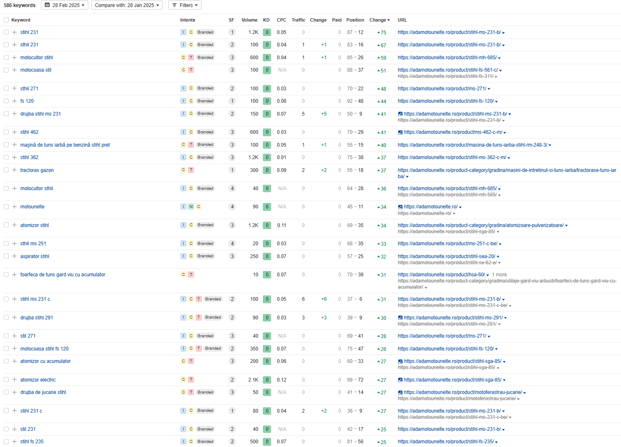Select the checkbox for "fs 120"
Screen dimensions: 621x447
coord(6,101)
